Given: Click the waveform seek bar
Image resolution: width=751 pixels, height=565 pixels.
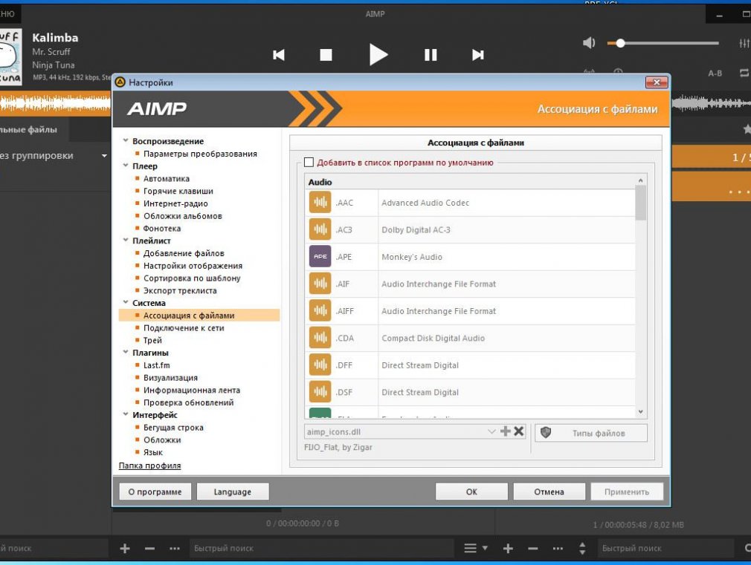Looking at the screenshot, I should [55, 103].
